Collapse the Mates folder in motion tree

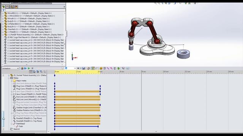click(9, 78)
